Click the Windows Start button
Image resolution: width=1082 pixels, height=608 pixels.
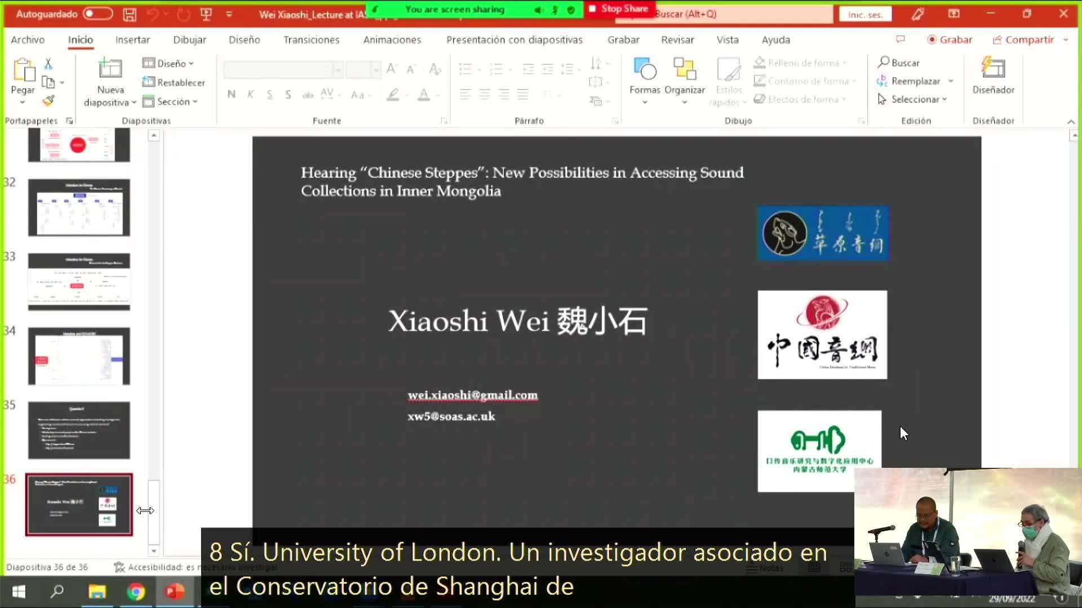(x=19, y=592)
